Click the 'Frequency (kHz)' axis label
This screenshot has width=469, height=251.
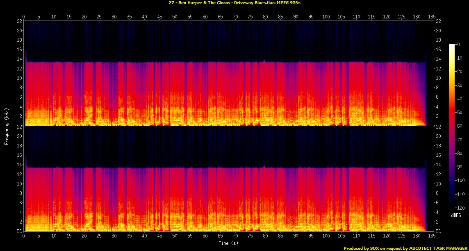pos(7,125)
